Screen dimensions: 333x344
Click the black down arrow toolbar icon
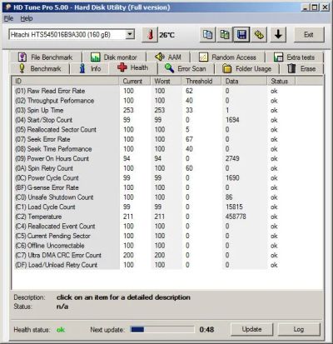(278, 35)
